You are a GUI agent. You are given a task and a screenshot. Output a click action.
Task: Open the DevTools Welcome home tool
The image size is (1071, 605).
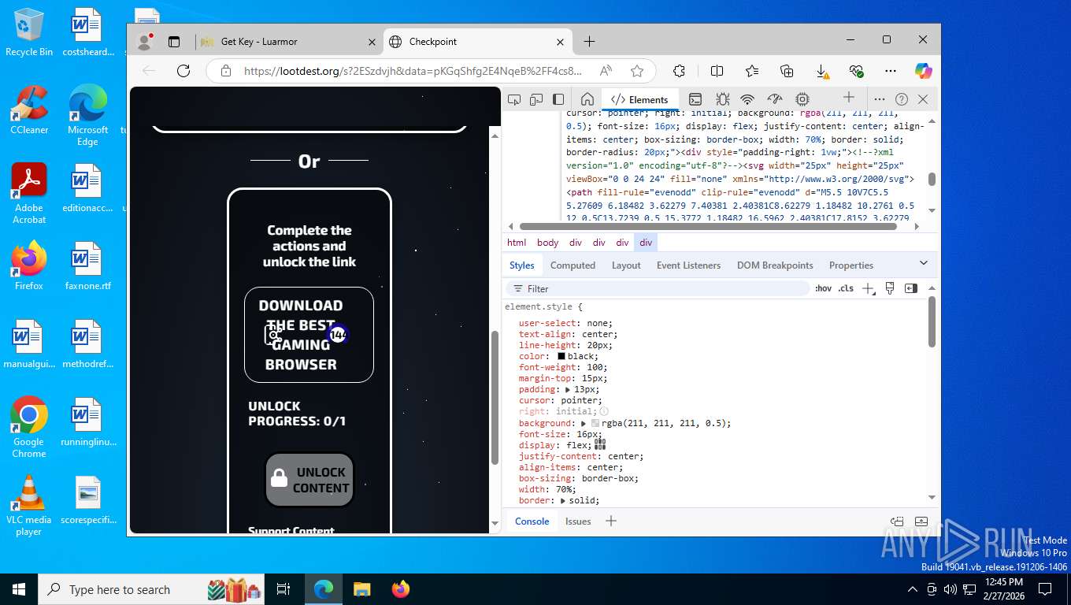tap(587, 99)
